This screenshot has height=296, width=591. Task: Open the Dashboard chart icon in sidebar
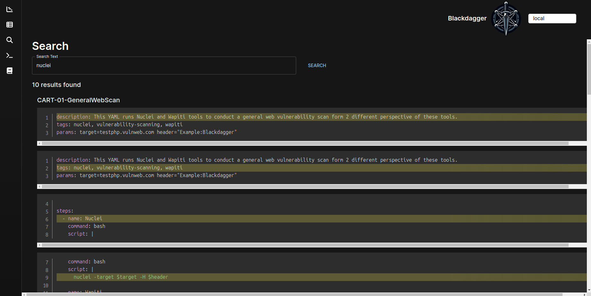tap(10, 9)
